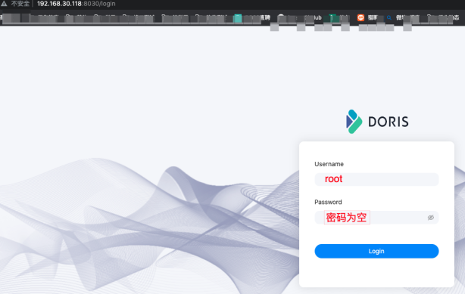Image resolution: width=465 pixels, height=294 pixels.
Task: Click the Password input field
Action: [376, 218]
